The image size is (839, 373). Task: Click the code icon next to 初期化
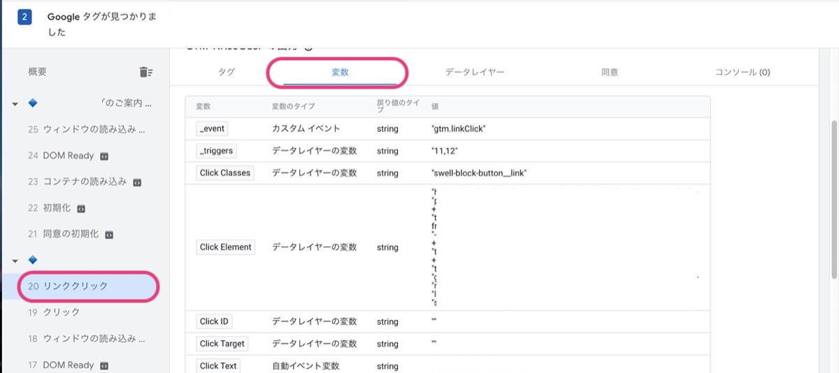click(x=81, y=208)
